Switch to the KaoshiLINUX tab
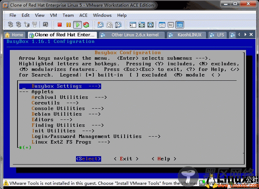 tap(187, 35)
